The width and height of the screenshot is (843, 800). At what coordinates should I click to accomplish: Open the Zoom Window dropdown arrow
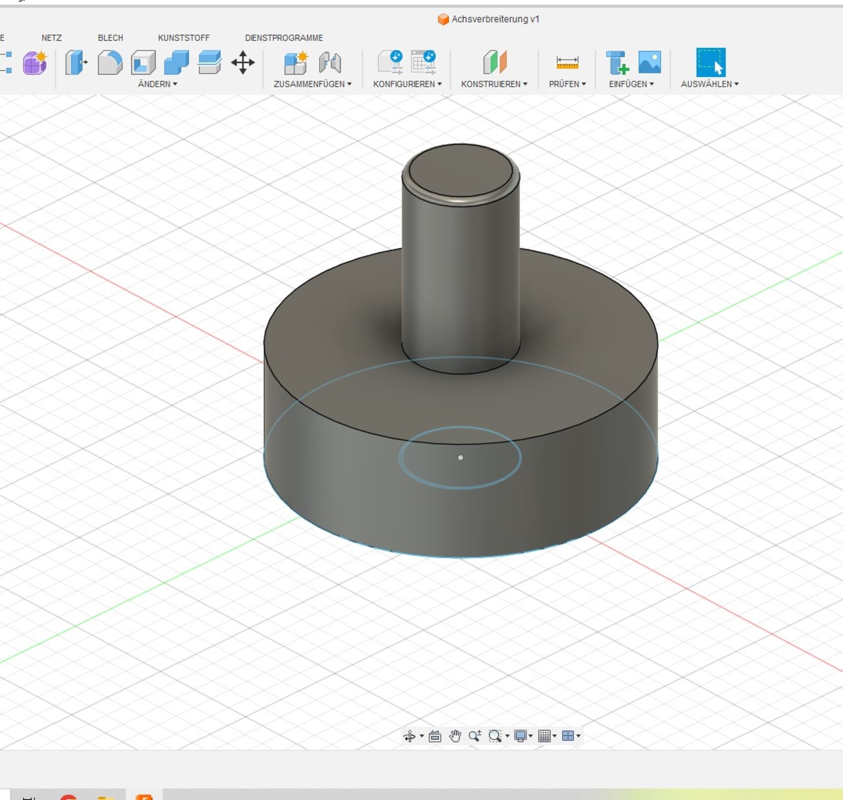point(507,736)
